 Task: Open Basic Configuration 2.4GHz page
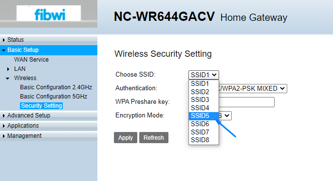pyautogui.click(x=56, y=87)
